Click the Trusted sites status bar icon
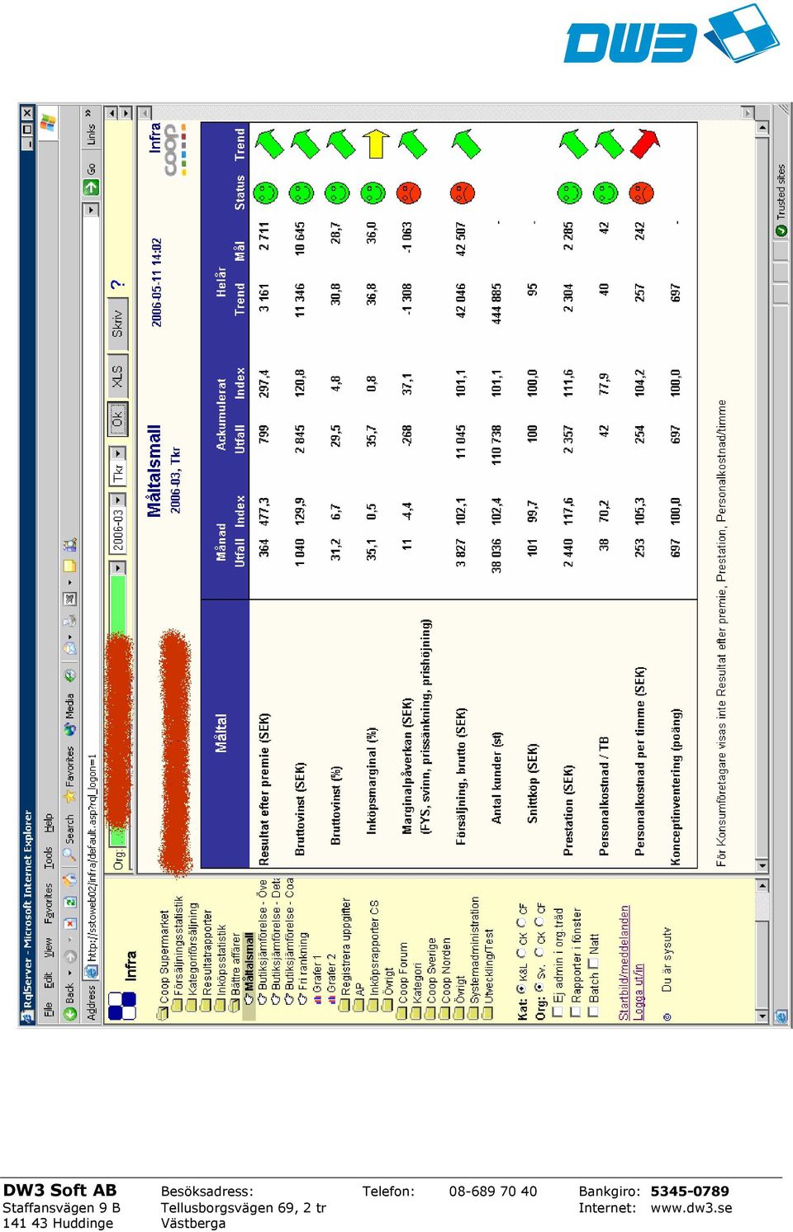 coord(781,230)
